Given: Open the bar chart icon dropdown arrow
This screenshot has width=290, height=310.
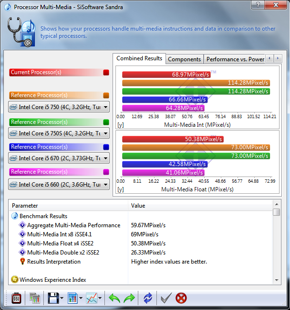Looking at the screenshot, I should (81, 298).
